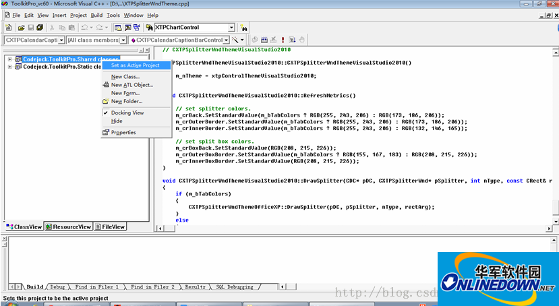Open the CXTPCalendarCaptionBarControl members dropdown
This screenshot has height=306, width=559.
(x=226, y=40)
